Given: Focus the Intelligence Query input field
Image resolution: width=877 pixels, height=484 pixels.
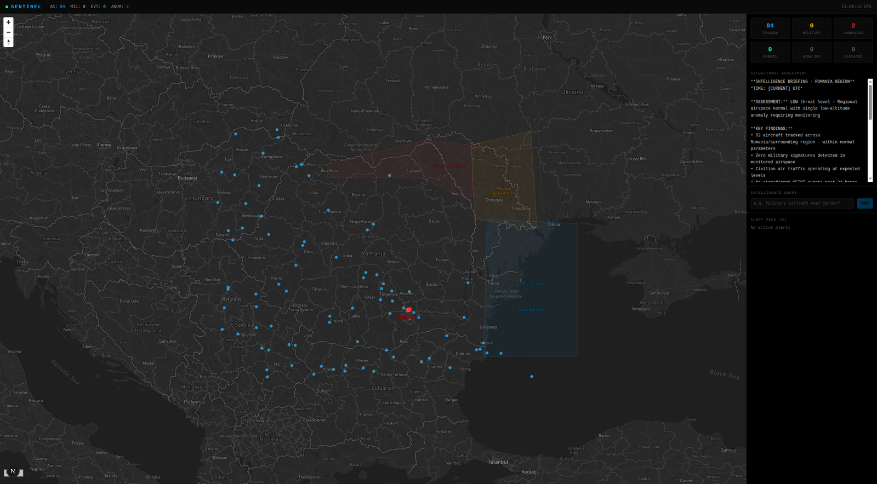Looking at the screenshot, I should [x=802, y=203].
